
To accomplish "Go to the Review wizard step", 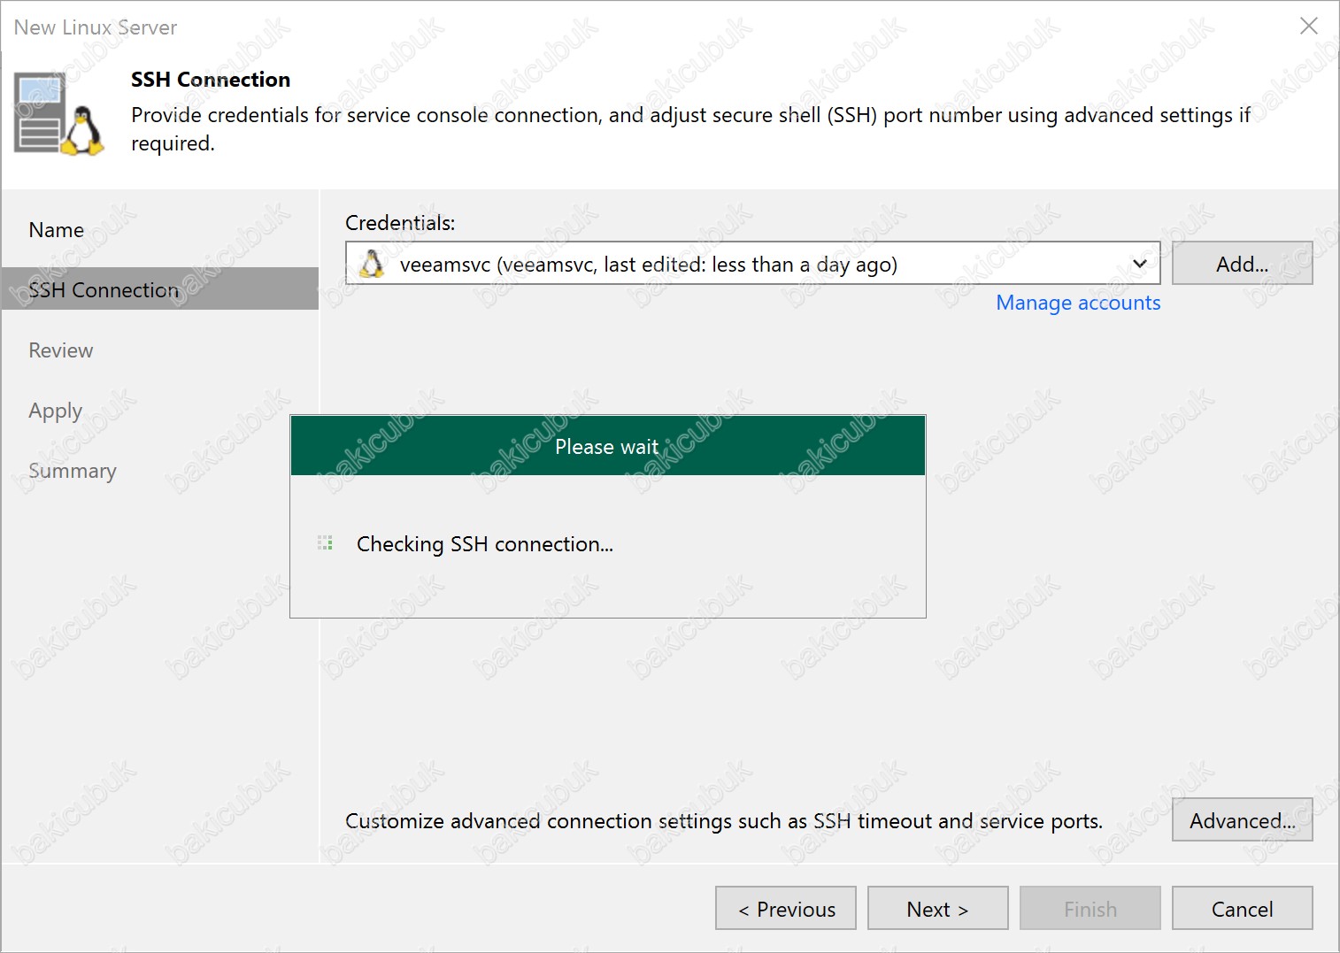I will [x=61, y=350].
